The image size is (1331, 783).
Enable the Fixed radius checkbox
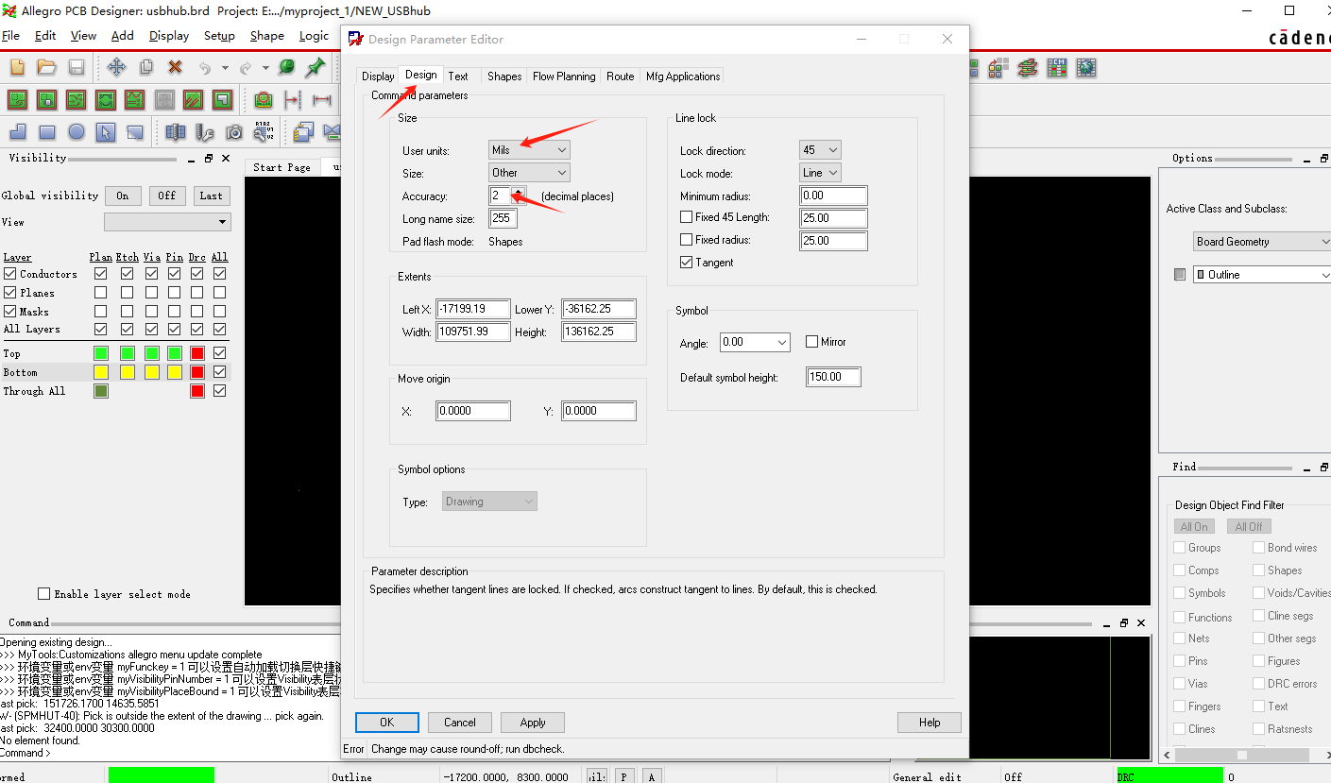pos(687,240)
